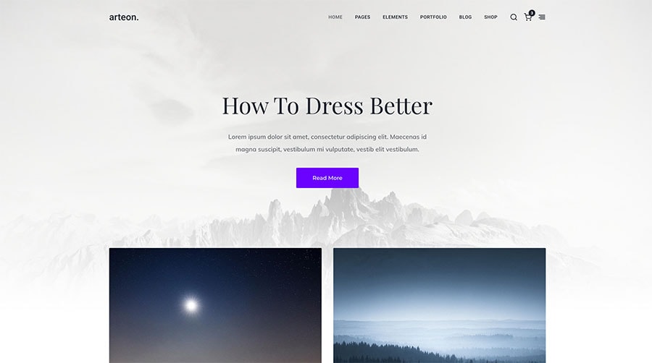The width and height of the screenshot is (652, 363).
Task: Open the misty forest landscape thumbnail
Action: [x=440, y=305]
